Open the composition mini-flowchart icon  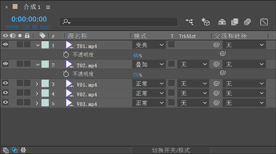[x=190, y=22]
